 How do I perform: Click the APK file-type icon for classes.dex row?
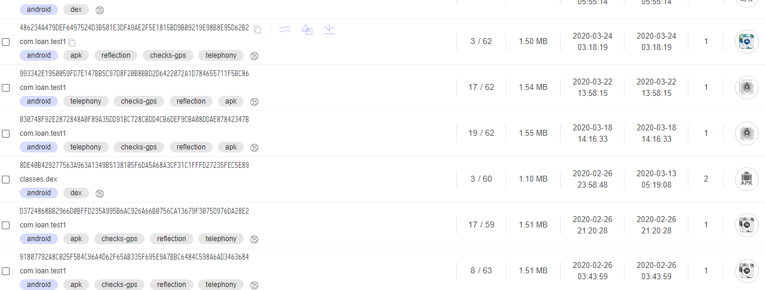(746, 179)
